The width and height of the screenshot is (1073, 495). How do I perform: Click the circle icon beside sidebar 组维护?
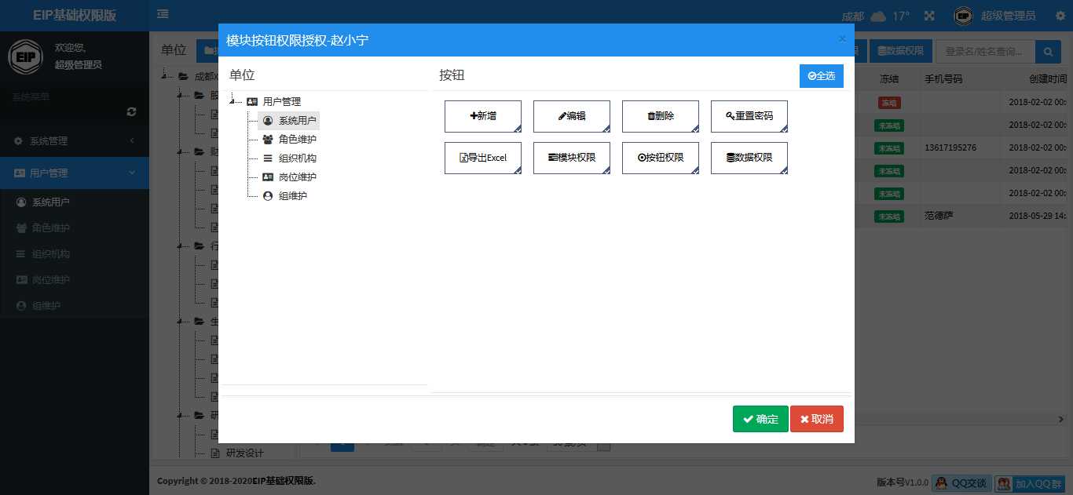pyautogui.click(x=21, y=306)
